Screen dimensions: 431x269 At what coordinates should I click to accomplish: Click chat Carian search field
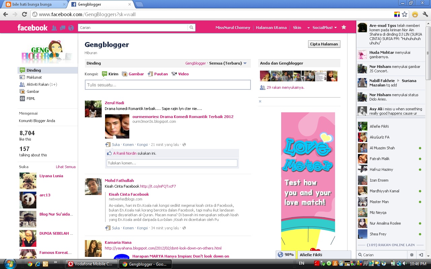coord(382,255)
